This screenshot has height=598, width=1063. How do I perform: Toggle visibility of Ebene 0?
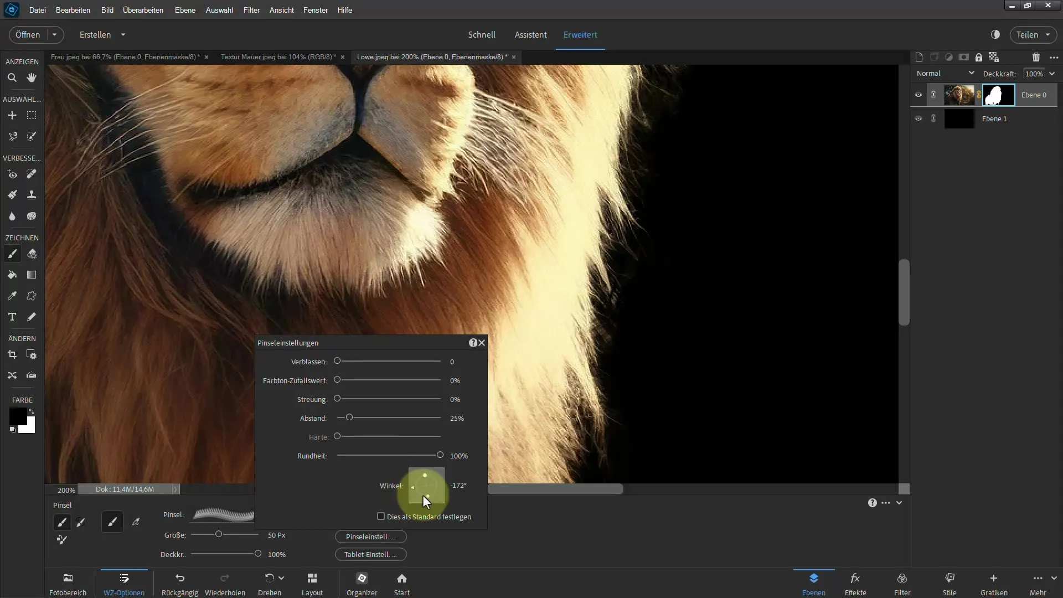pyautogui.click(x=918, y=95)
